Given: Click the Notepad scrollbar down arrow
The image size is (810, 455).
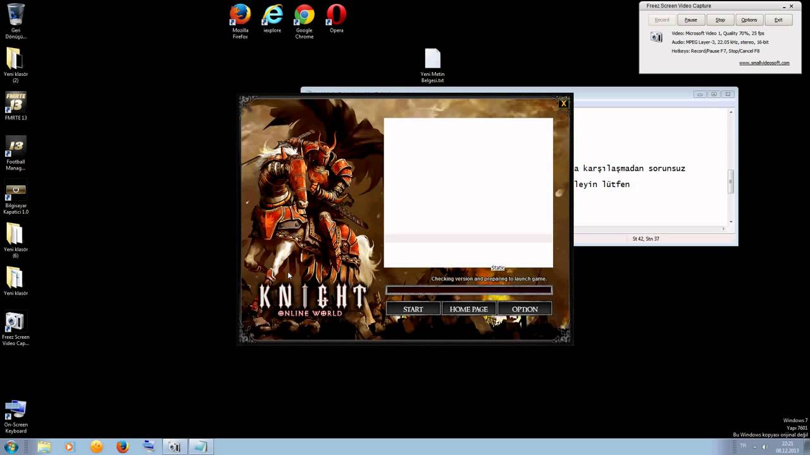Looking at the screenshot, I should (731, 222).
